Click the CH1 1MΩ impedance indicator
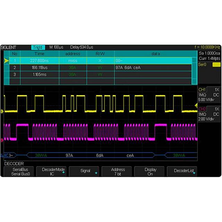The image size is (222, 222). tap(202, 95)
